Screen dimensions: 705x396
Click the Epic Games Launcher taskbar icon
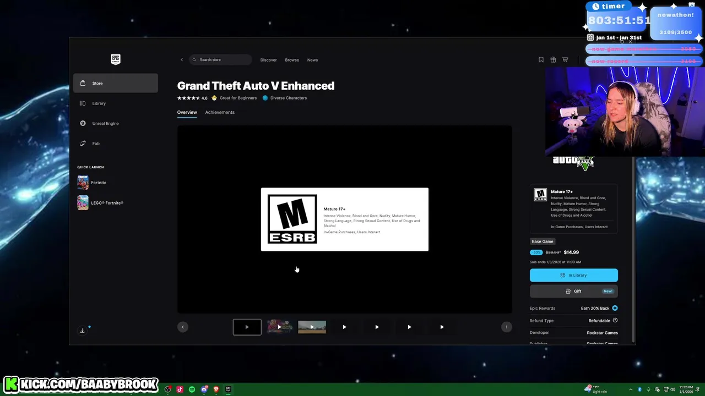[228, 389]
